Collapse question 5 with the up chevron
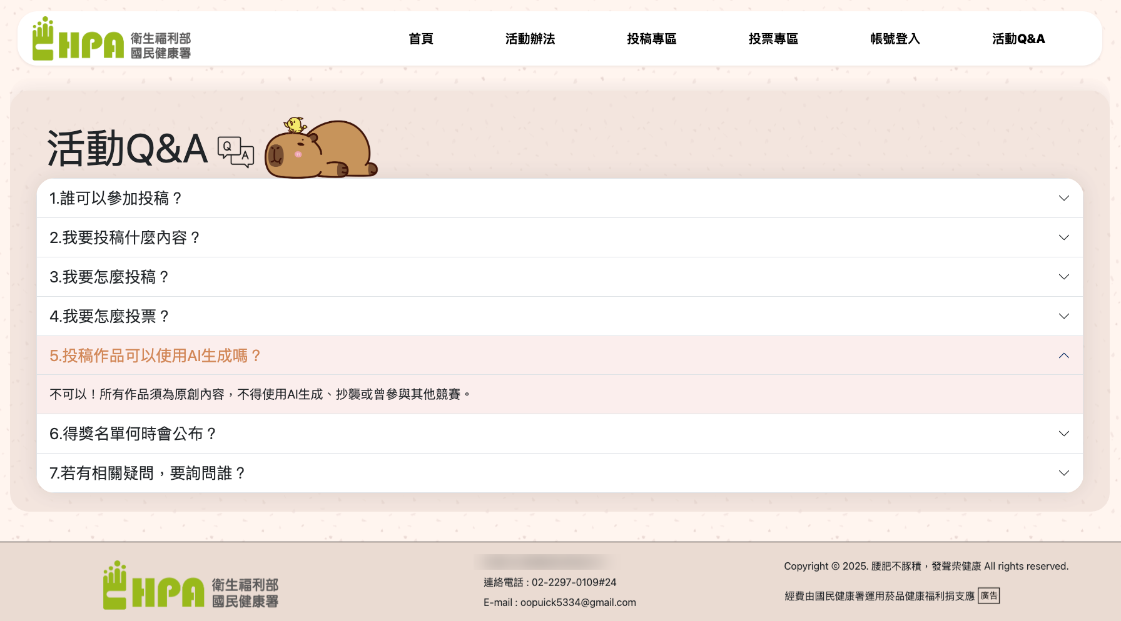 [x=1063, y=355]
